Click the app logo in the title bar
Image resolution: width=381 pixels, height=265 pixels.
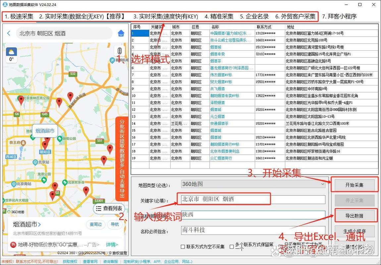(x=5, y=4)
